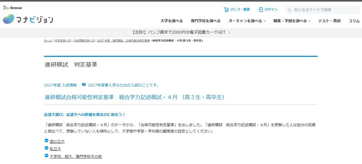Select the login door icon
Image resolution: width=362 pixels, height=164 pixels.
261,10
